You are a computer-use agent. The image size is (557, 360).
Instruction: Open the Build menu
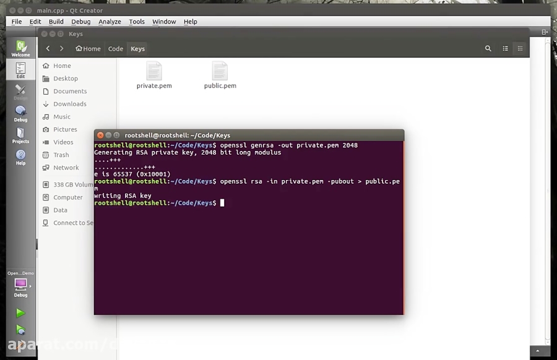(56, 21)
